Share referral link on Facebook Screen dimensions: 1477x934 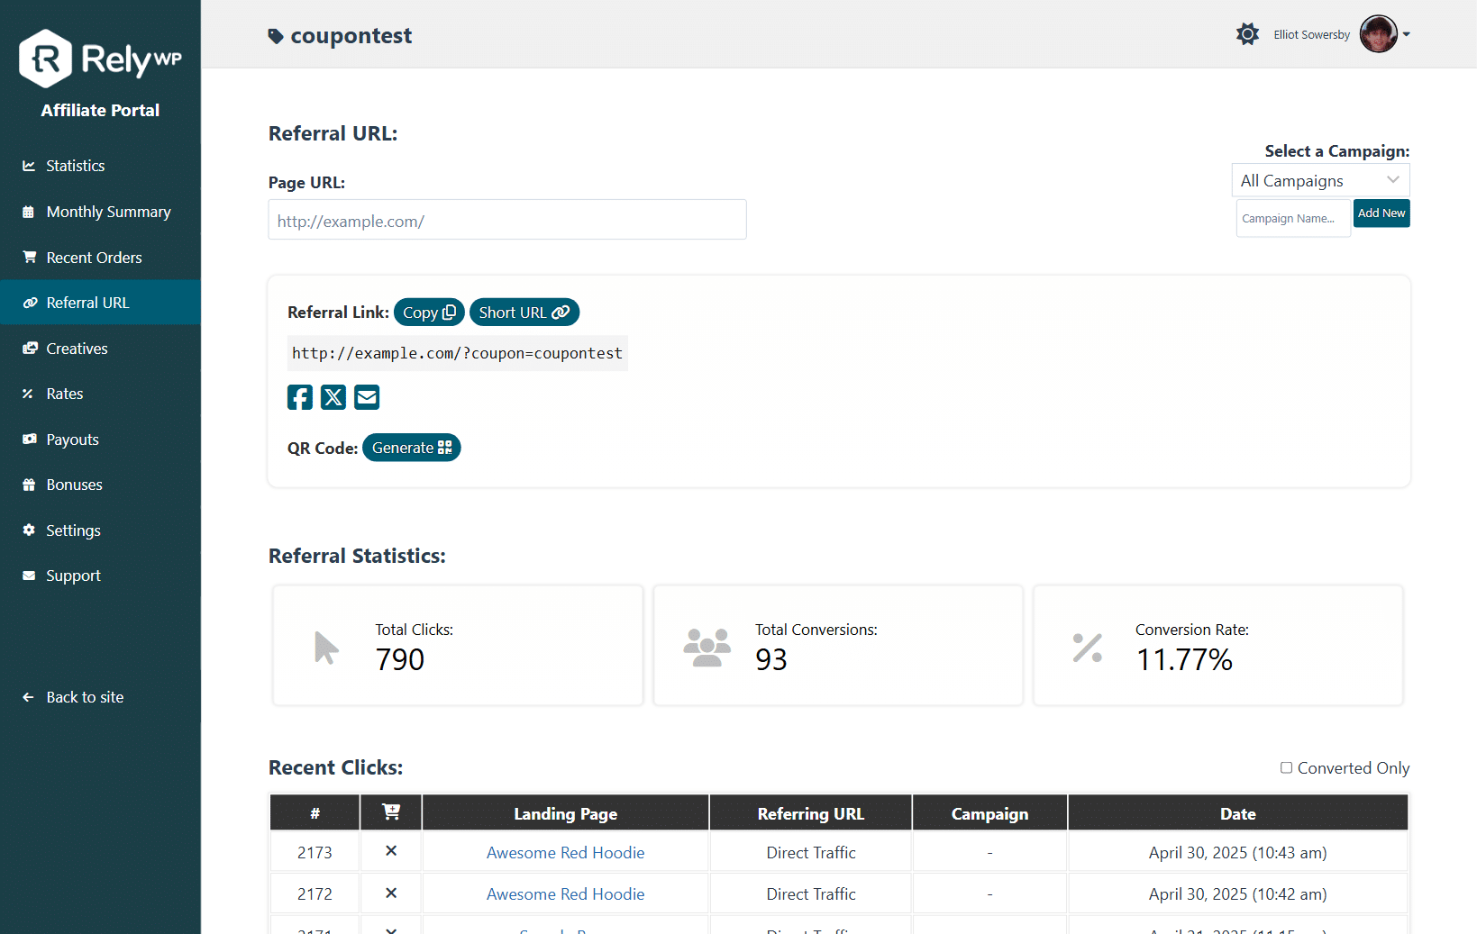[300, 397]
